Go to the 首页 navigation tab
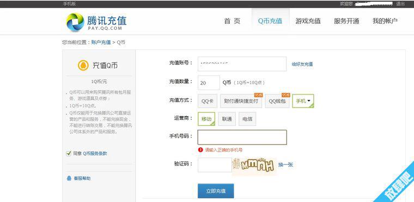The width and height of the screenshot is (414, 202). tap(233, 21)
